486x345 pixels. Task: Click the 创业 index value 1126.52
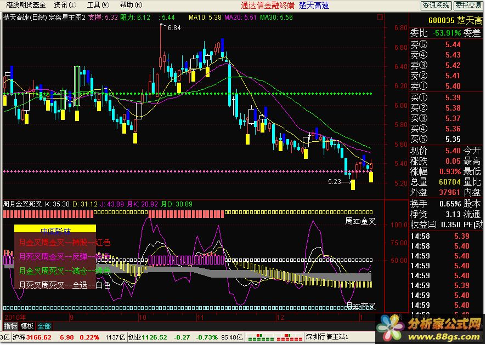pyautogui.click(x=154, y=337)
